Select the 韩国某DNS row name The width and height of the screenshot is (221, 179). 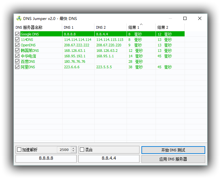coord(30,51)
